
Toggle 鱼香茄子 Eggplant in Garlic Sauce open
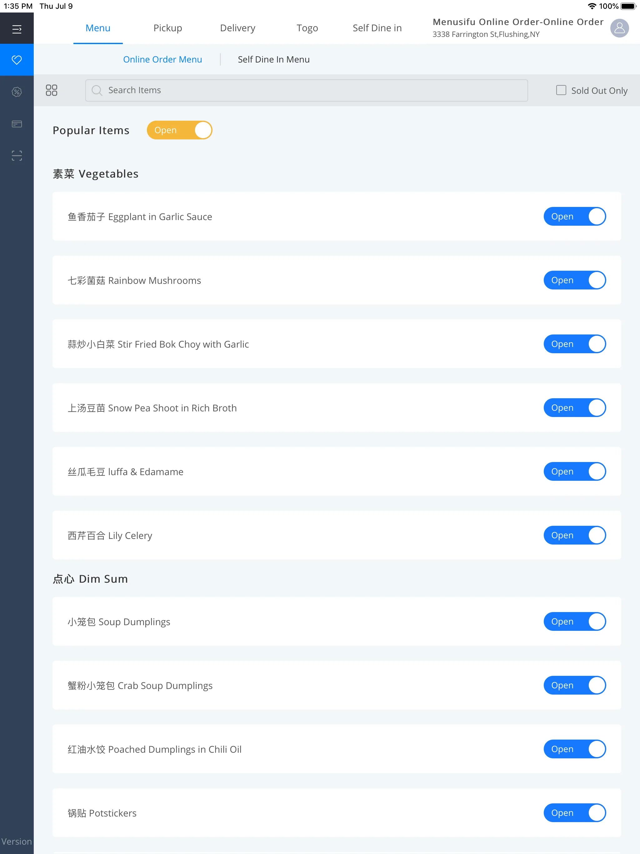575,217
